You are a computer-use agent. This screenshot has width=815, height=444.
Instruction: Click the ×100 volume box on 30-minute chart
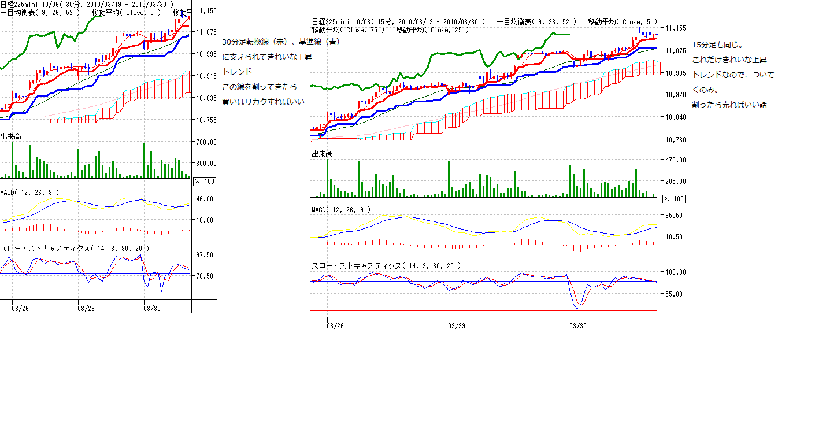pyautogui.click(x=206, y=182)
